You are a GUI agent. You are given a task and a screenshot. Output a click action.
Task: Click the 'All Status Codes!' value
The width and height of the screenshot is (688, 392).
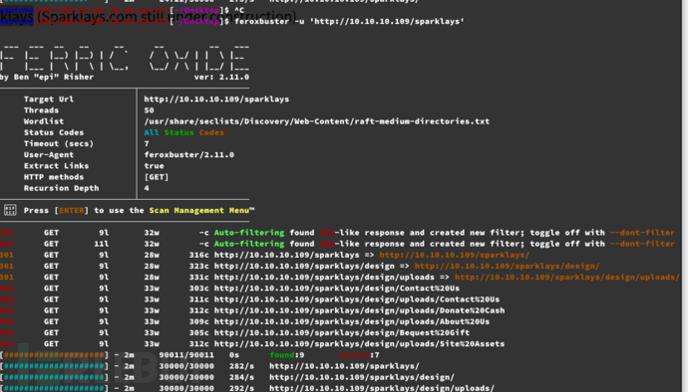click(x=186, y=132)
